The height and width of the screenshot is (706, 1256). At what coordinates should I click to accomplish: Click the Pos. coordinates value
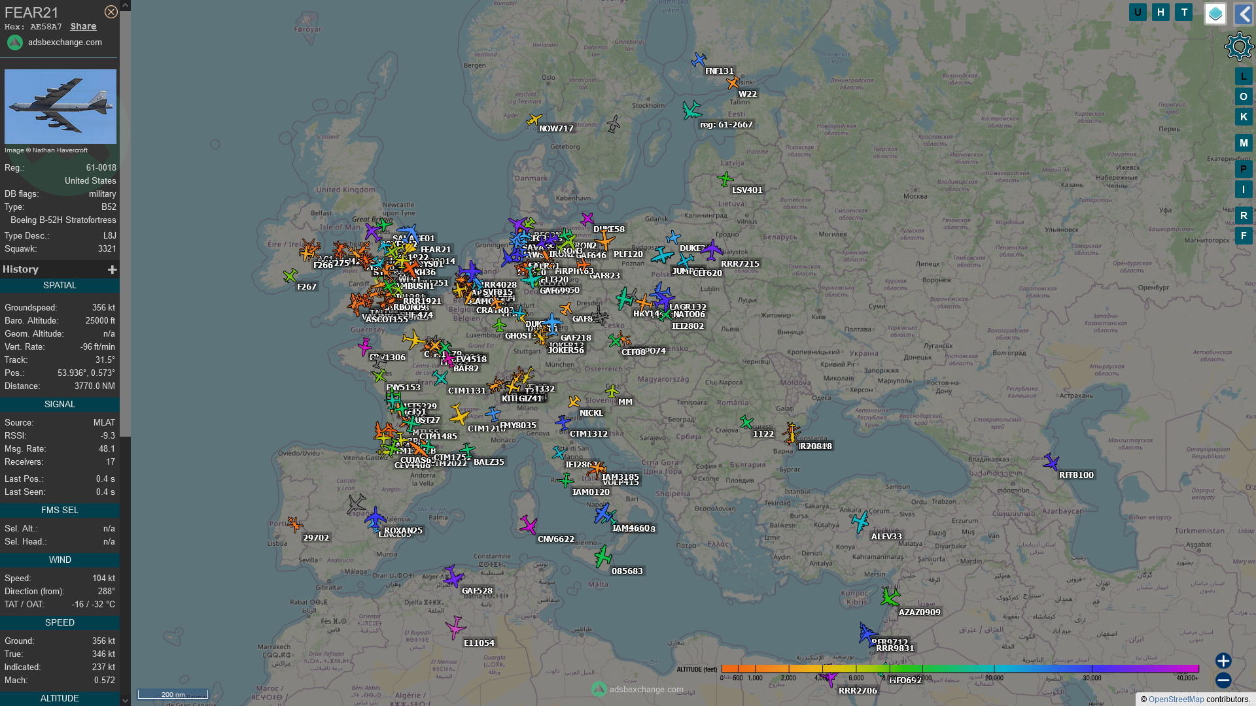click(x=86, y=373)
